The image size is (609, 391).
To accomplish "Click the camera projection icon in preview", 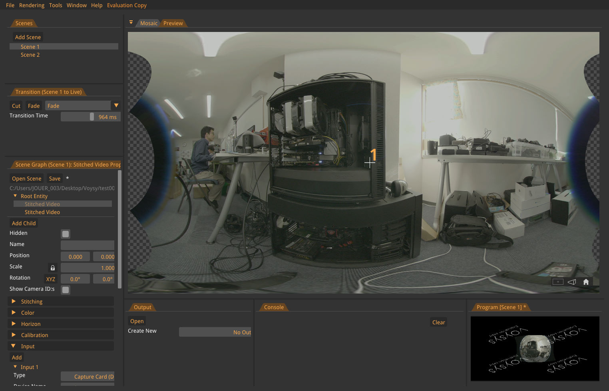I will tap(572, 282).
